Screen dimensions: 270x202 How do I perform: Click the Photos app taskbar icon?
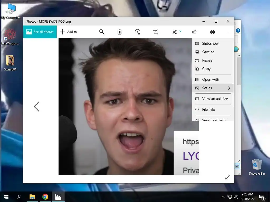pyautogui.click(x=58, y=197)
